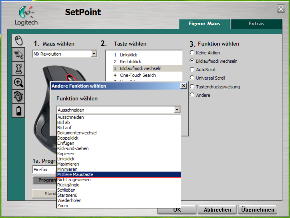Select the AutoScroll radio button
Screen dimensions: 290x218
(192, 70)
